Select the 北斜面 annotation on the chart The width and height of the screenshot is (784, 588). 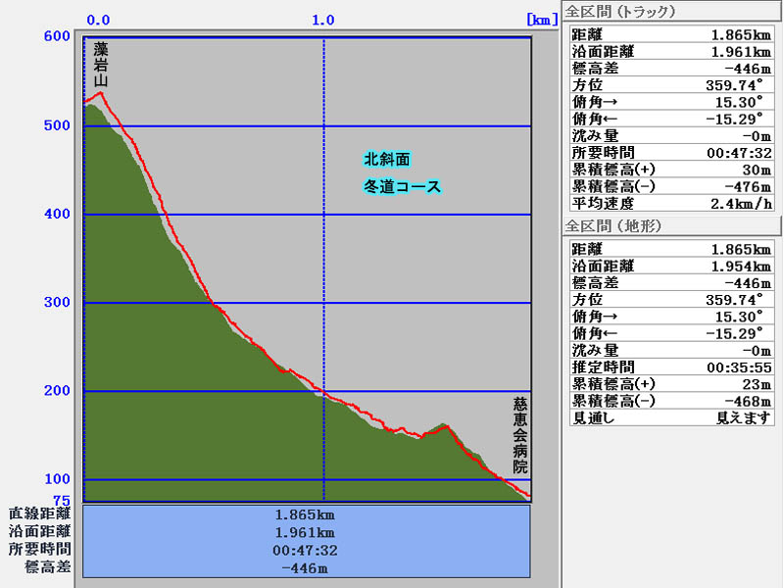[x=387, y=159]
